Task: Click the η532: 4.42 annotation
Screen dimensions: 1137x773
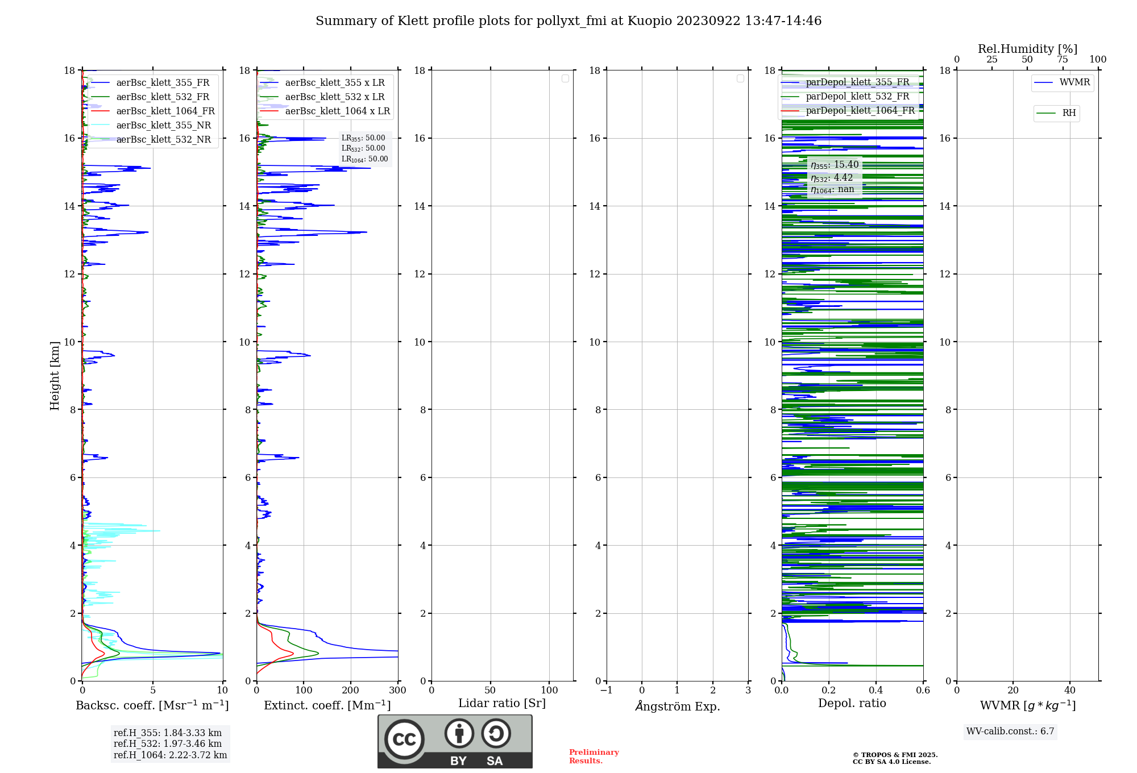Action: tap(832, 178)
